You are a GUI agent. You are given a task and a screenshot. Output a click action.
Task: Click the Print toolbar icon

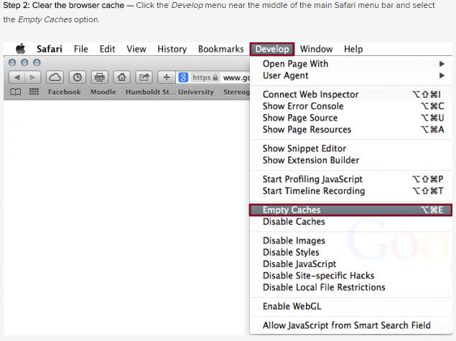pyautogui.click(x=100, y=78)
